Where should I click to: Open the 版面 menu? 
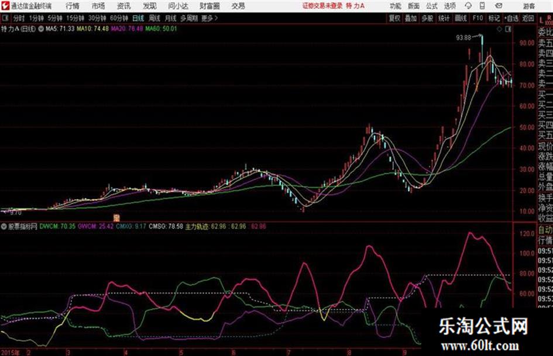(414, 6)
